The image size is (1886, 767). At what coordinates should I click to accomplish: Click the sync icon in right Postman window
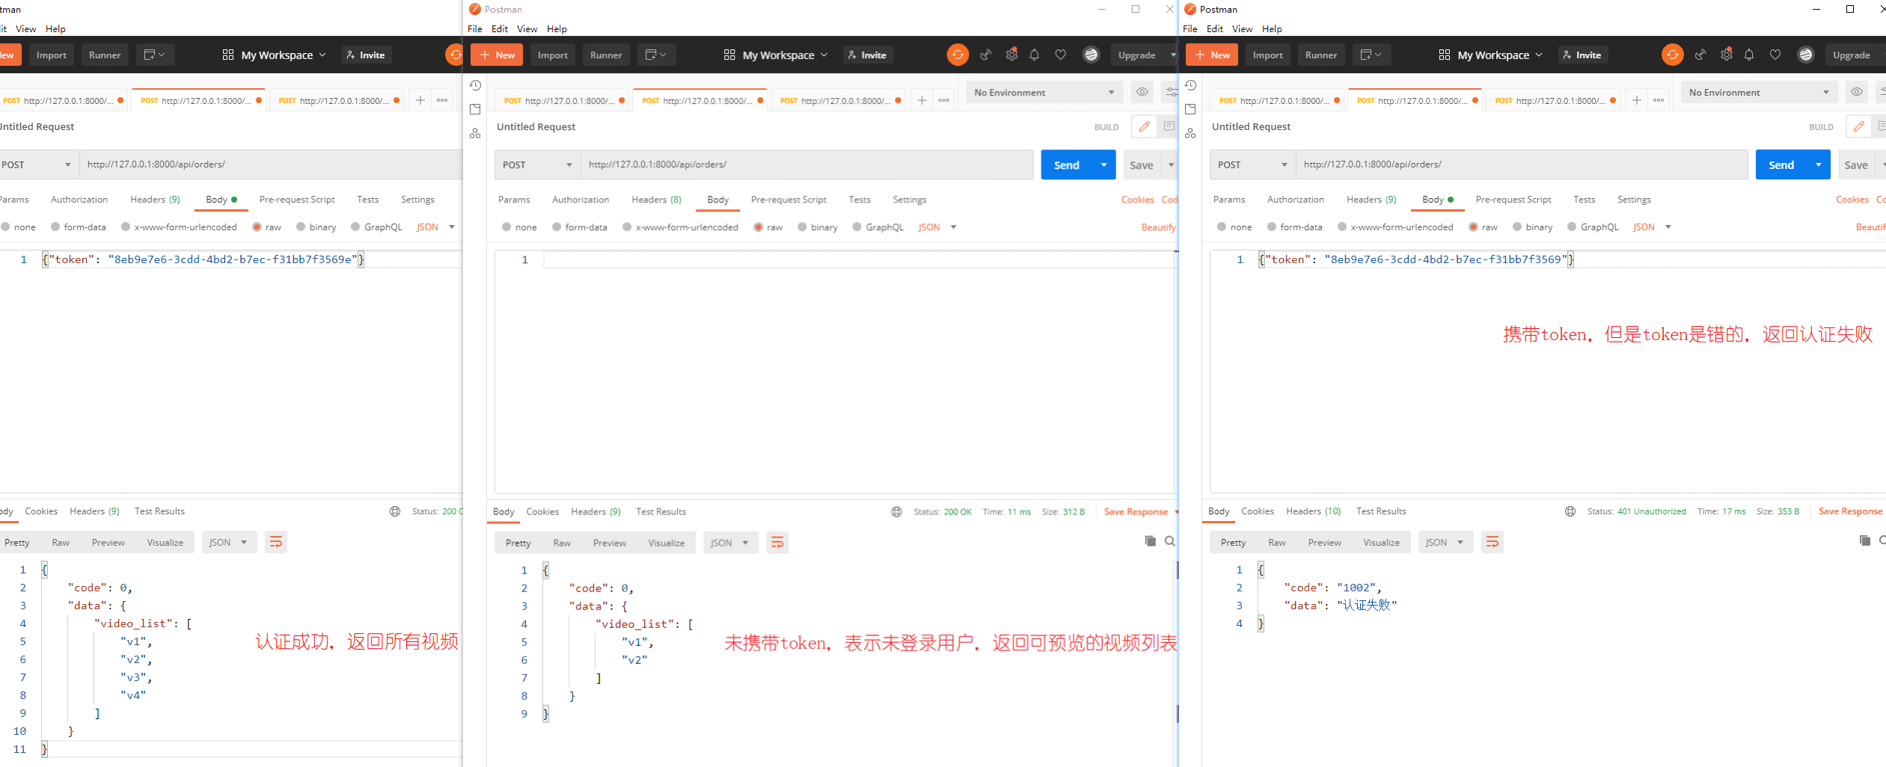pyautogui.click(x=1673, y=55)
